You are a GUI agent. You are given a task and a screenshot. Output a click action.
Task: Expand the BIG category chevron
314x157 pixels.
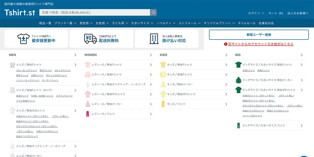coord(301,55)
